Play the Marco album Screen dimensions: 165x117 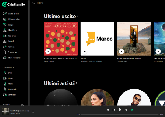[x=85, y=51]
